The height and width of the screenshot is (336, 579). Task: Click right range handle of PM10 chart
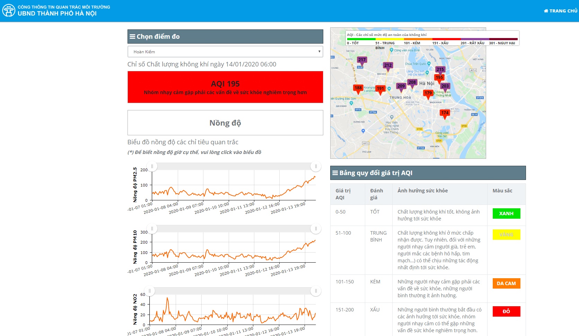point(316,229)
